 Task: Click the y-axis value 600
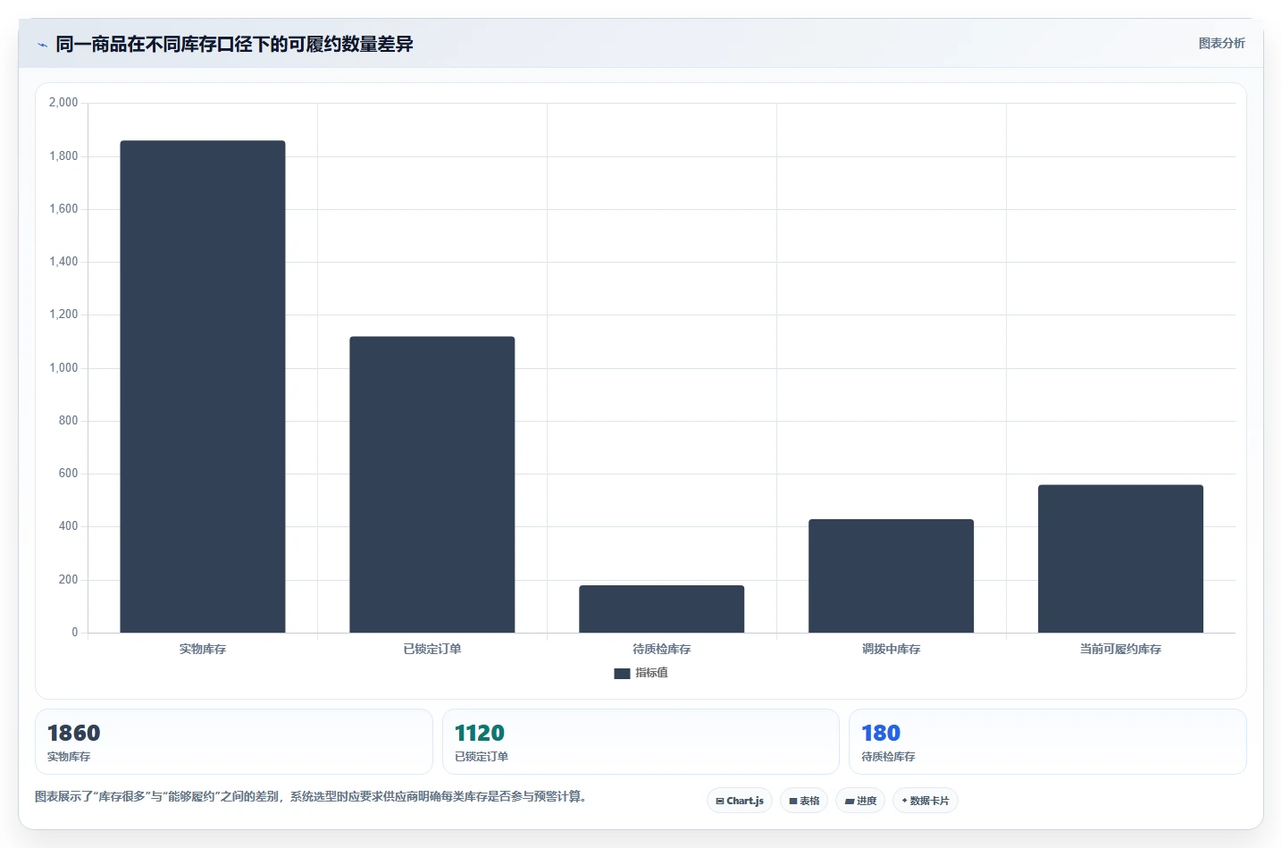[x=68, y=474]
